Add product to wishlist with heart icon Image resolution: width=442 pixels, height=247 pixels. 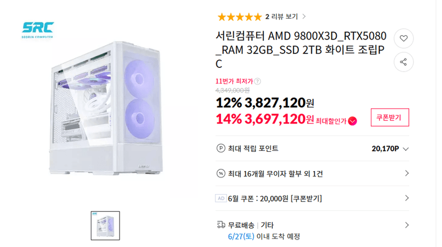(x=404, y=38)
